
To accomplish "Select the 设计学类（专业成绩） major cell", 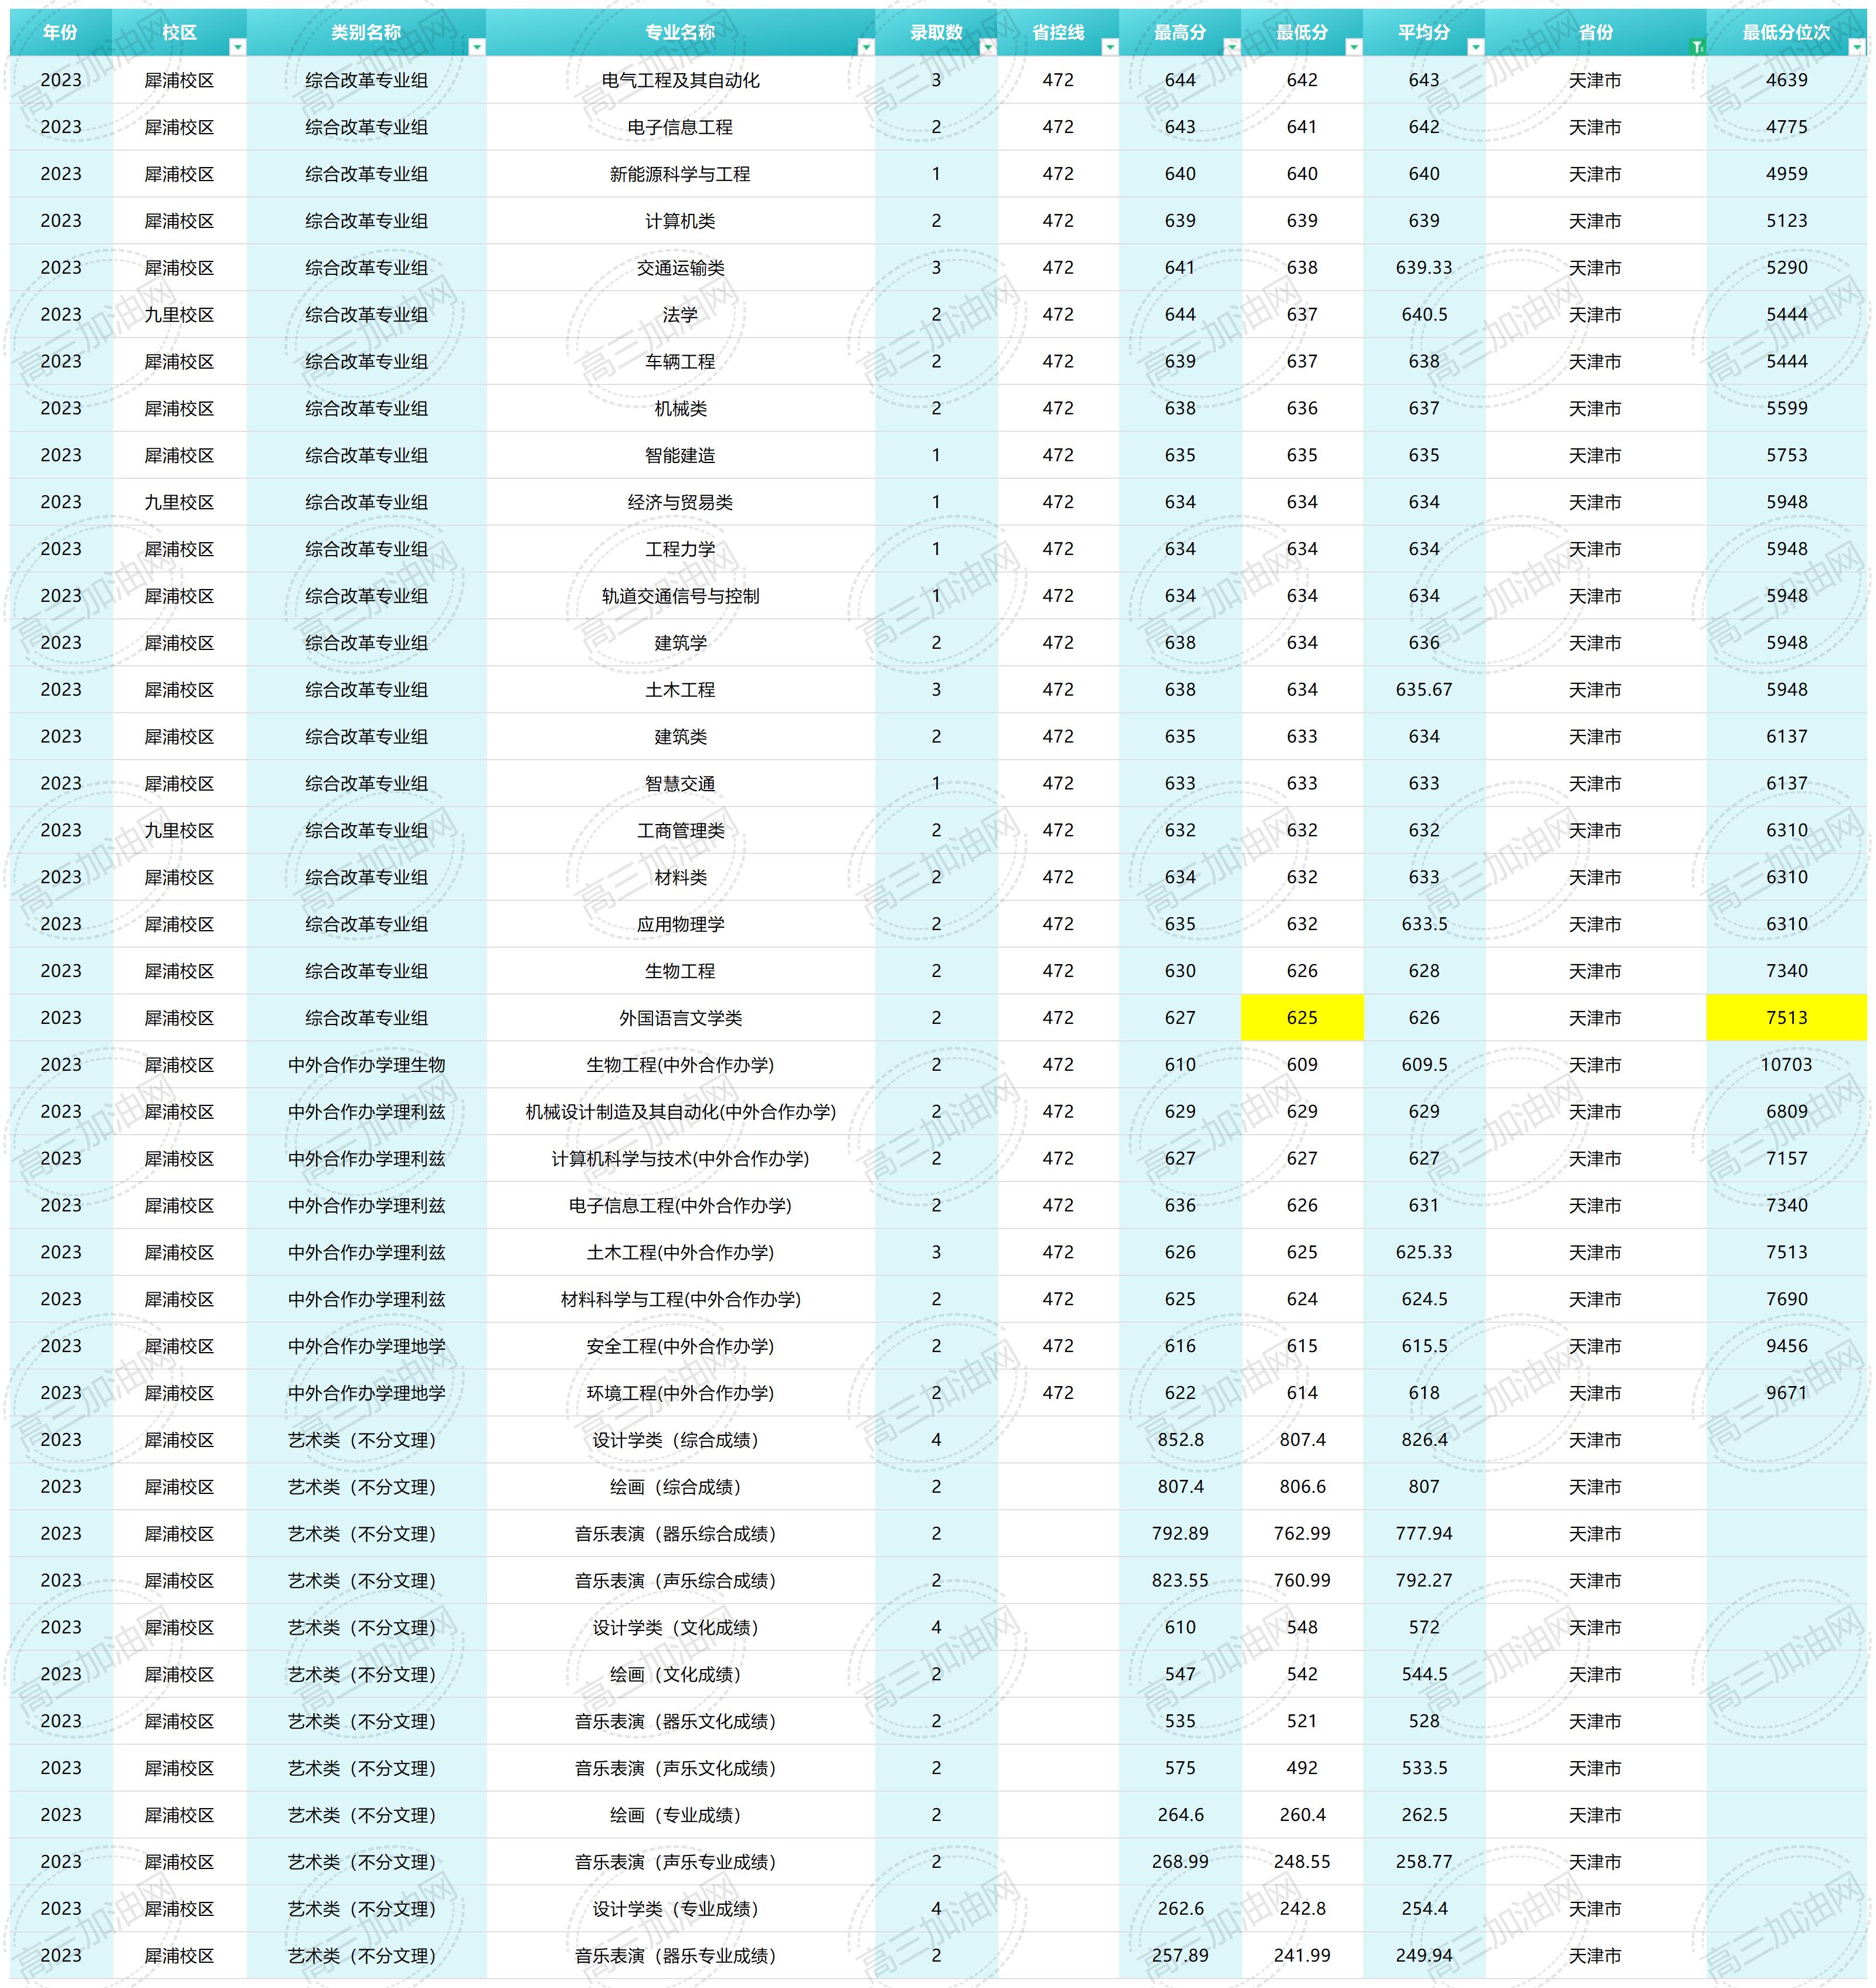I will [x=681, y=1909].
